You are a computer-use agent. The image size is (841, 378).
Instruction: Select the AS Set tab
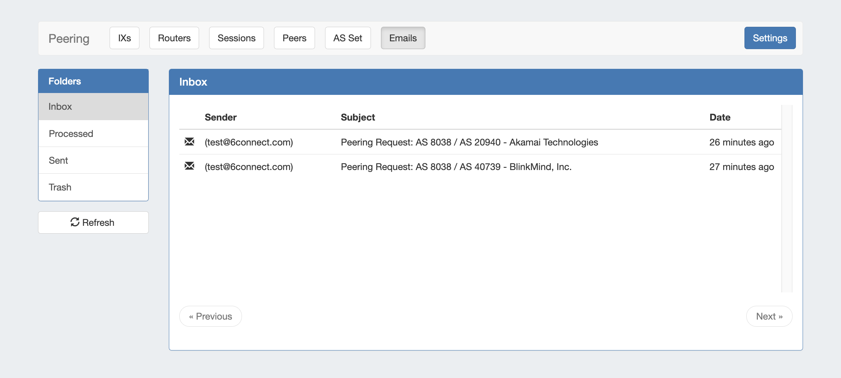click(x=347, y=38)
